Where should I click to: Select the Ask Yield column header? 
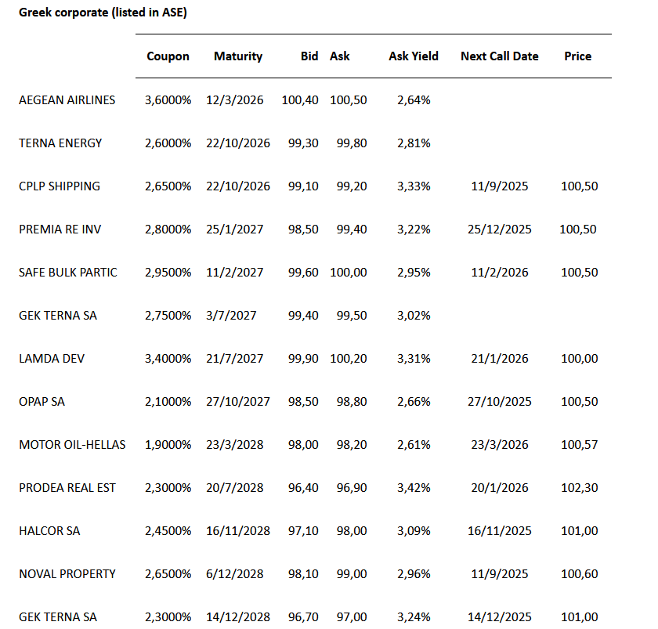click(x=414, y=56)
